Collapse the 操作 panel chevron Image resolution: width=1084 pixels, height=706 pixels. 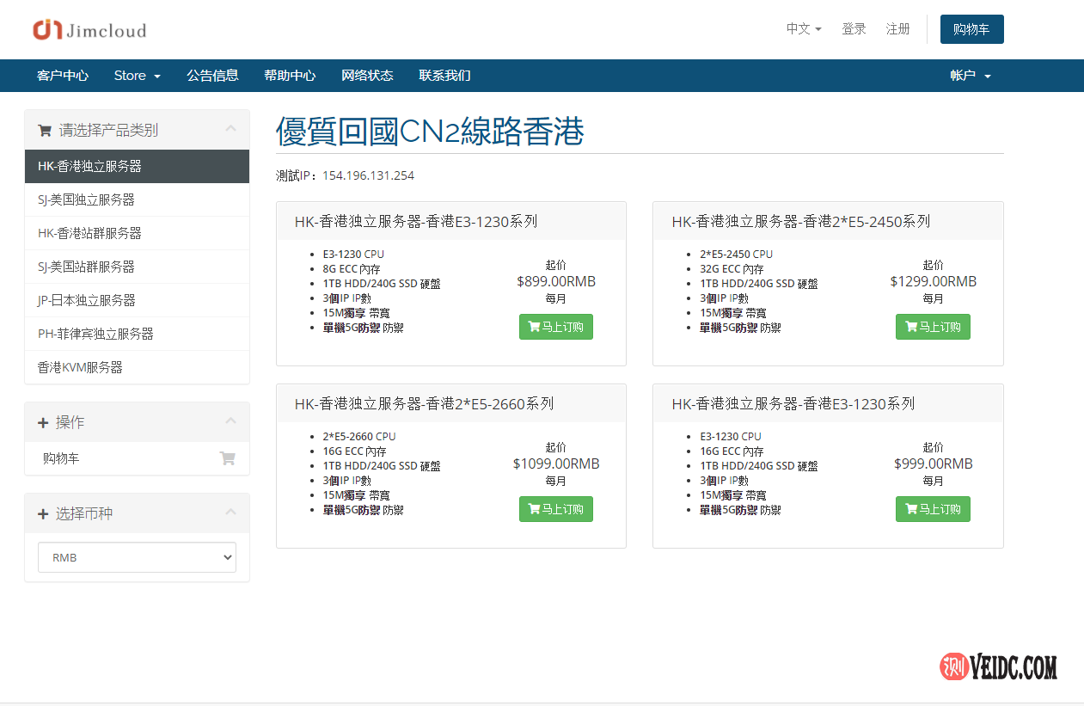coord(230,421)
